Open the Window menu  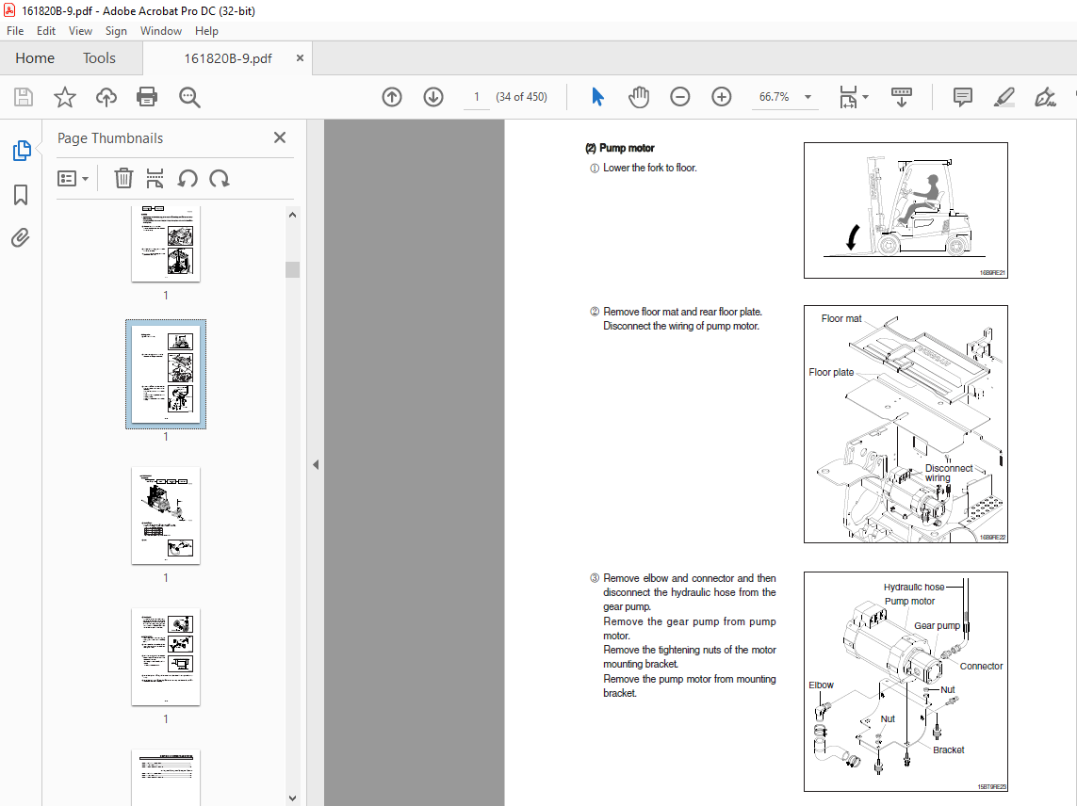click(x=161, y=31)
